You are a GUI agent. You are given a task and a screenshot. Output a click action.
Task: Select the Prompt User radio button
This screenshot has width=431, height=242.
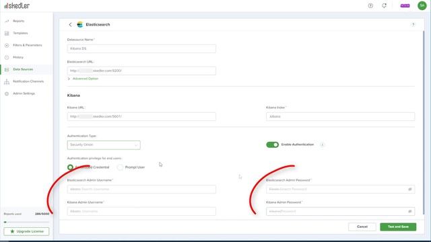(120, 167)
